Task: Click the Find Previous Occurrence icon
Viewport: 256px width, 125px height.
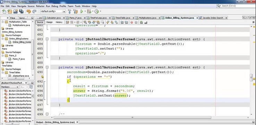Action: click(x=89, y=22)
